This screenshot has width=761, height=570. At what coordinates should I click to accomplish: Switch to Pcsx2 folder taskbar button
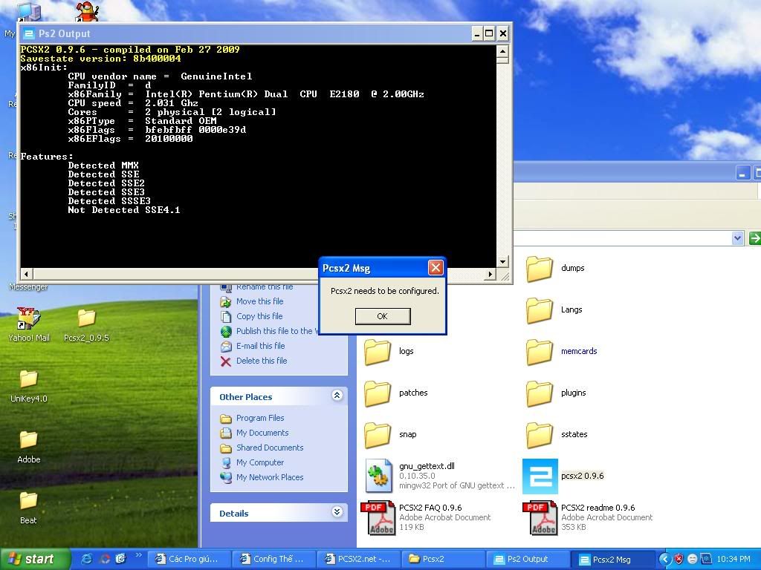tap(443, 560)
